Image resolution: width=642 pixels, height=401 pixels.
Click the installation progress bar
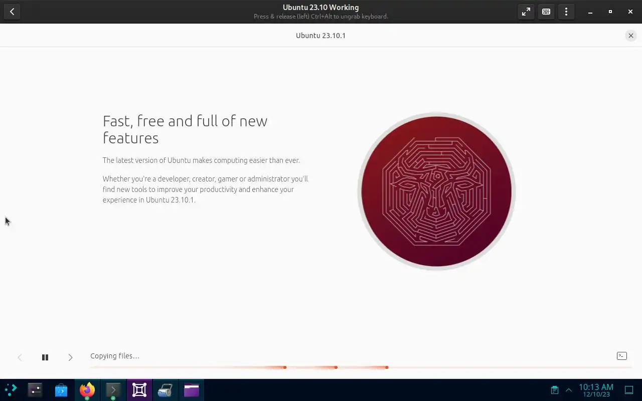[x=361, y=367]
